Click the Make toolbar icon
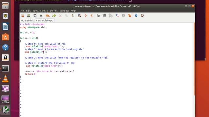Viewport: 209px width, 117px height. pyautogui.click(x=117, y=16)
